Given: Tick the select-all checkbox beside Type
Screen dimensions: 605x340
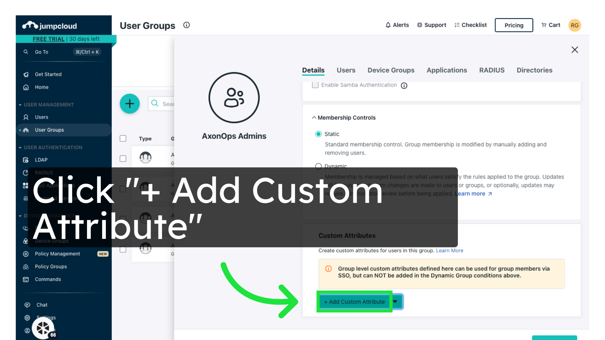Looking at the screenshot, I should (x=123, y=139).
